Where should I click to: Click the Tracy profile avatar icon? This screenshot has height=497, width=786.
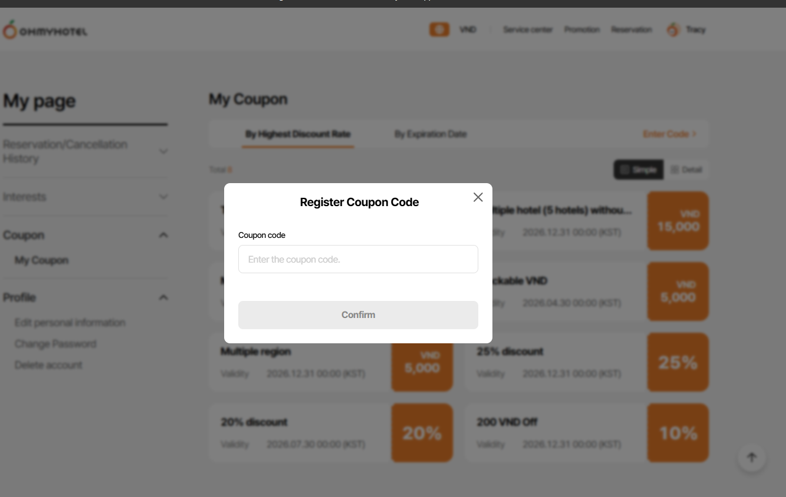point(672,29)
